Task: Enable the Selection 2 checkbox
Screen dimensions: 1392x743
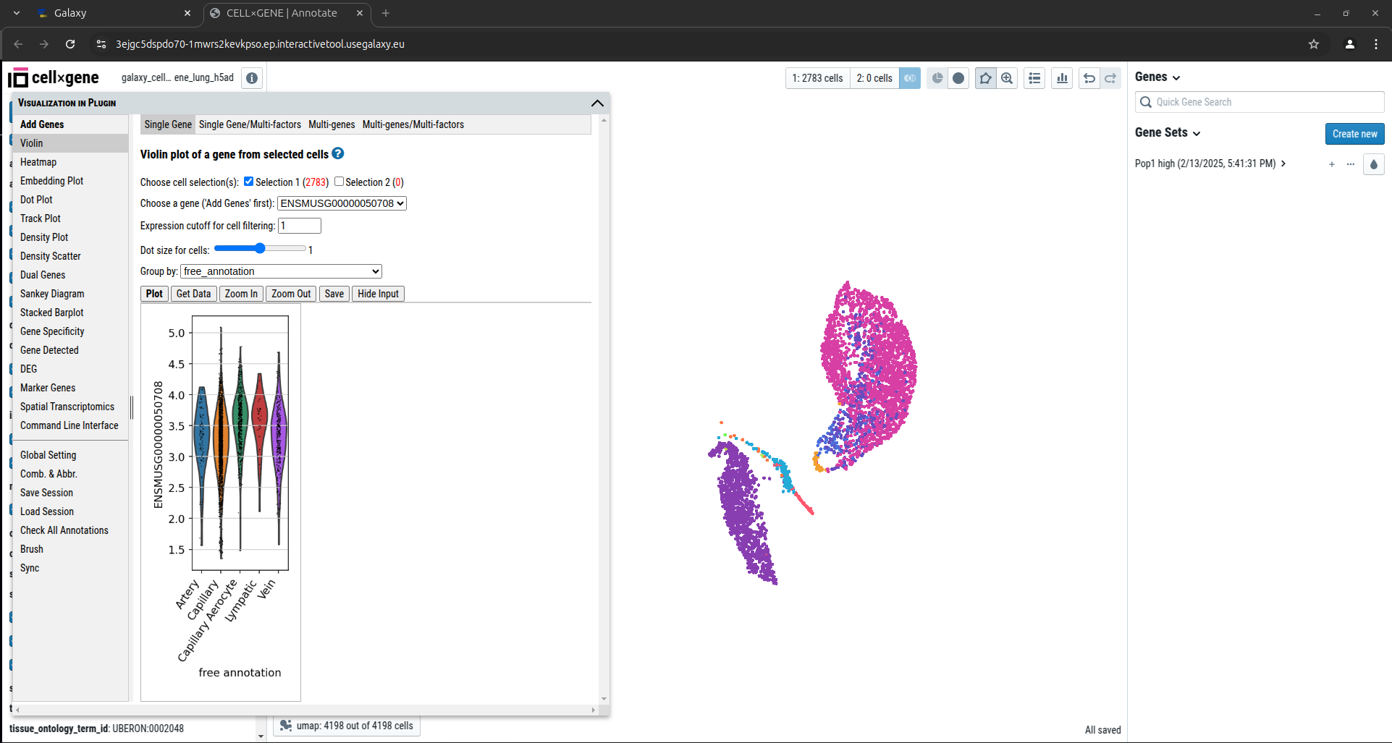Action: click(x=339, y=181)
